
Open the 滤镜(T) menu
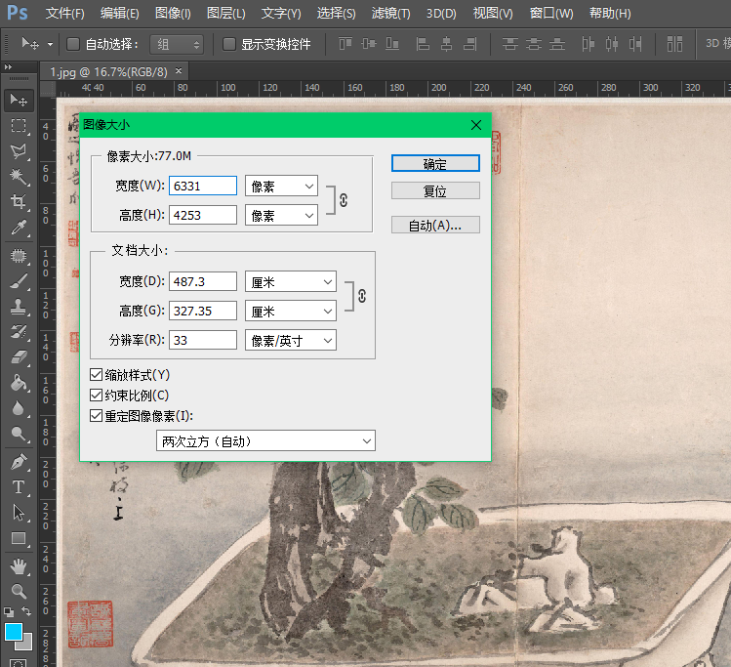[x=390, y=13]
